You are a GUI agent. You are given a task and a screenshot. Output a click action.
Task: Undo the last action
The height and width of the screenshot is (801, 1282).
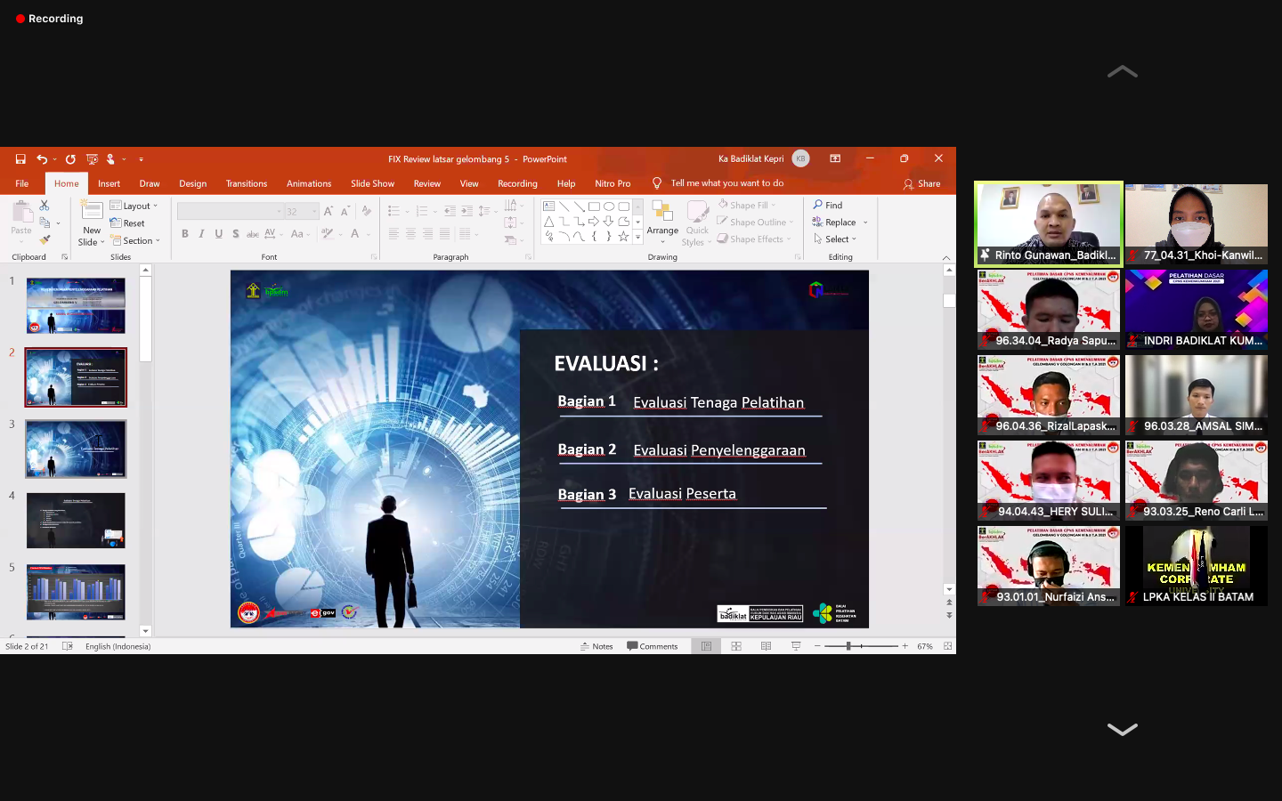pyautogui.click(x=41, y=159)
